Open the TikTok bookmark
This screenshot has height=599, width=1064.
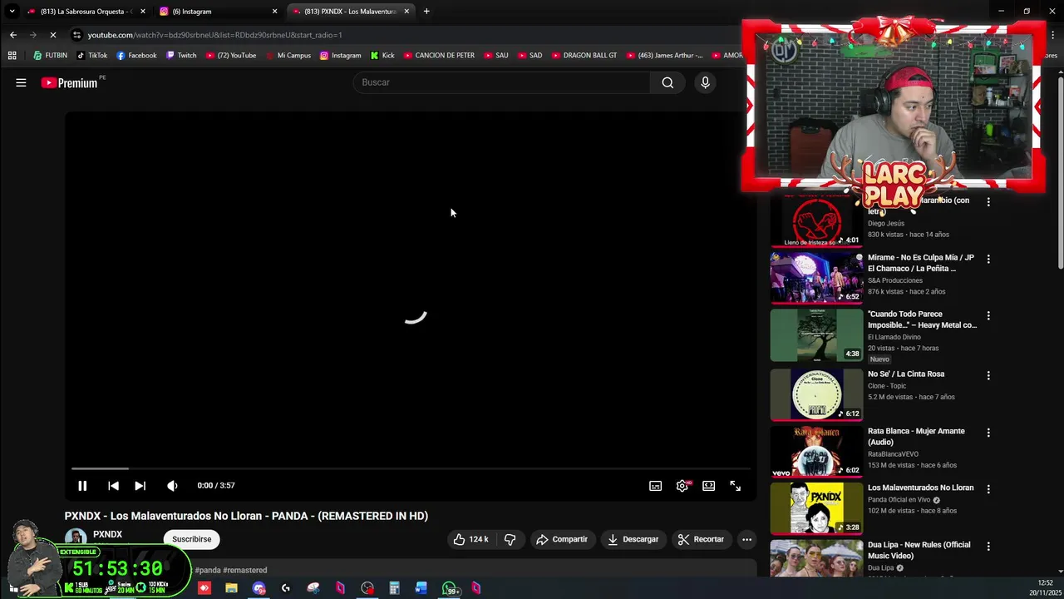click(x=91, y=56)
